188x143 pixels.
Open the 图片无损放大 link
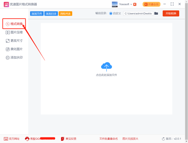click(130, 139)
